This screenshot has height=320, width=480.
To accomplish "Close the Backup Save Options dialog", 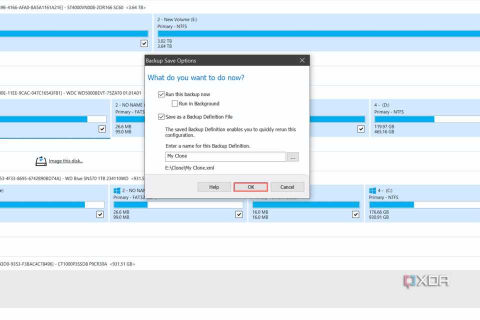I will pos(302,60).
